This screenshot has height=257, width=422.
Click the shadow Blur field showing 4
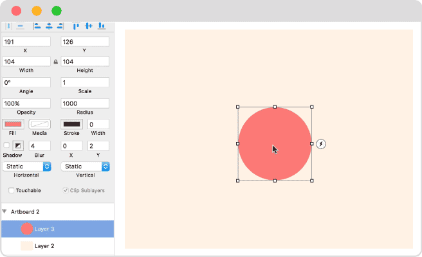pyautogui.click(x=40, y=146)
